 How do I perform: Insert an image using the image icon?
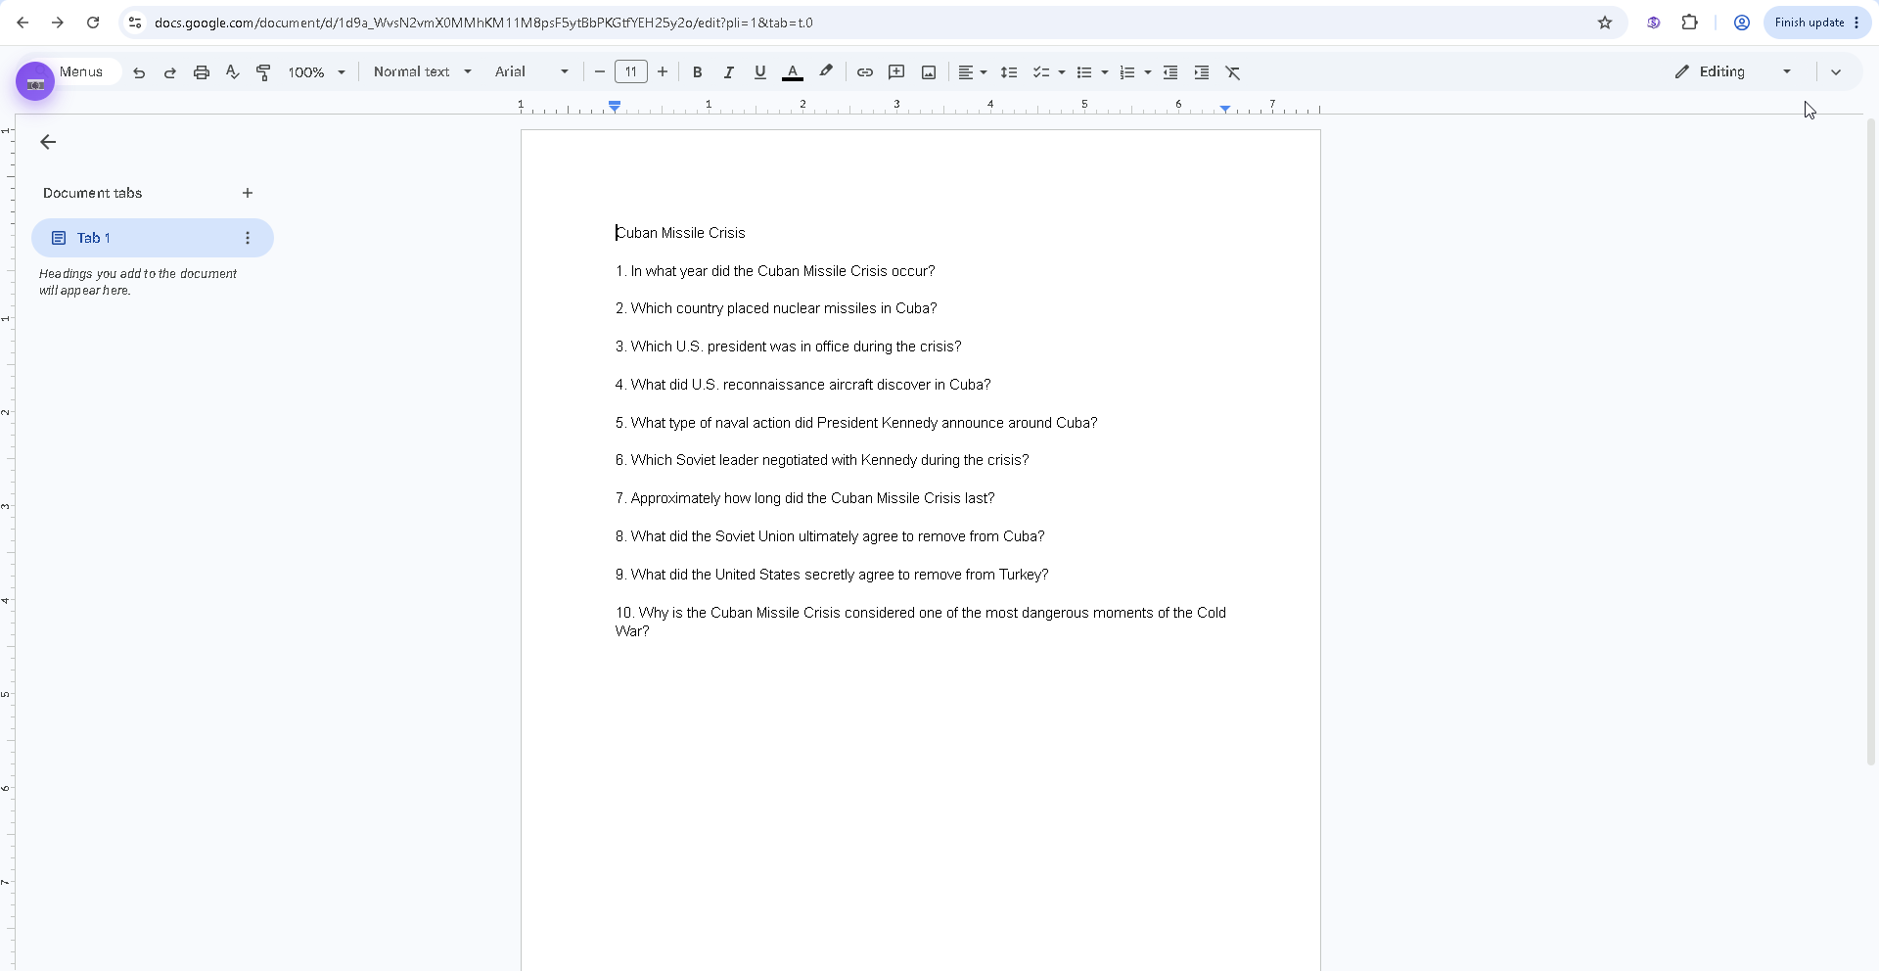click(x=929, y=72)
